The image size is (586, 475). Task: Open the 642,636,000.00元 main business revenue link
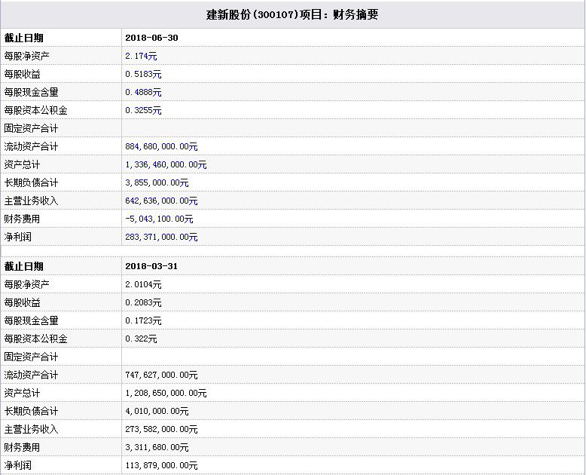pyautogui.click(x=161, y=201)
